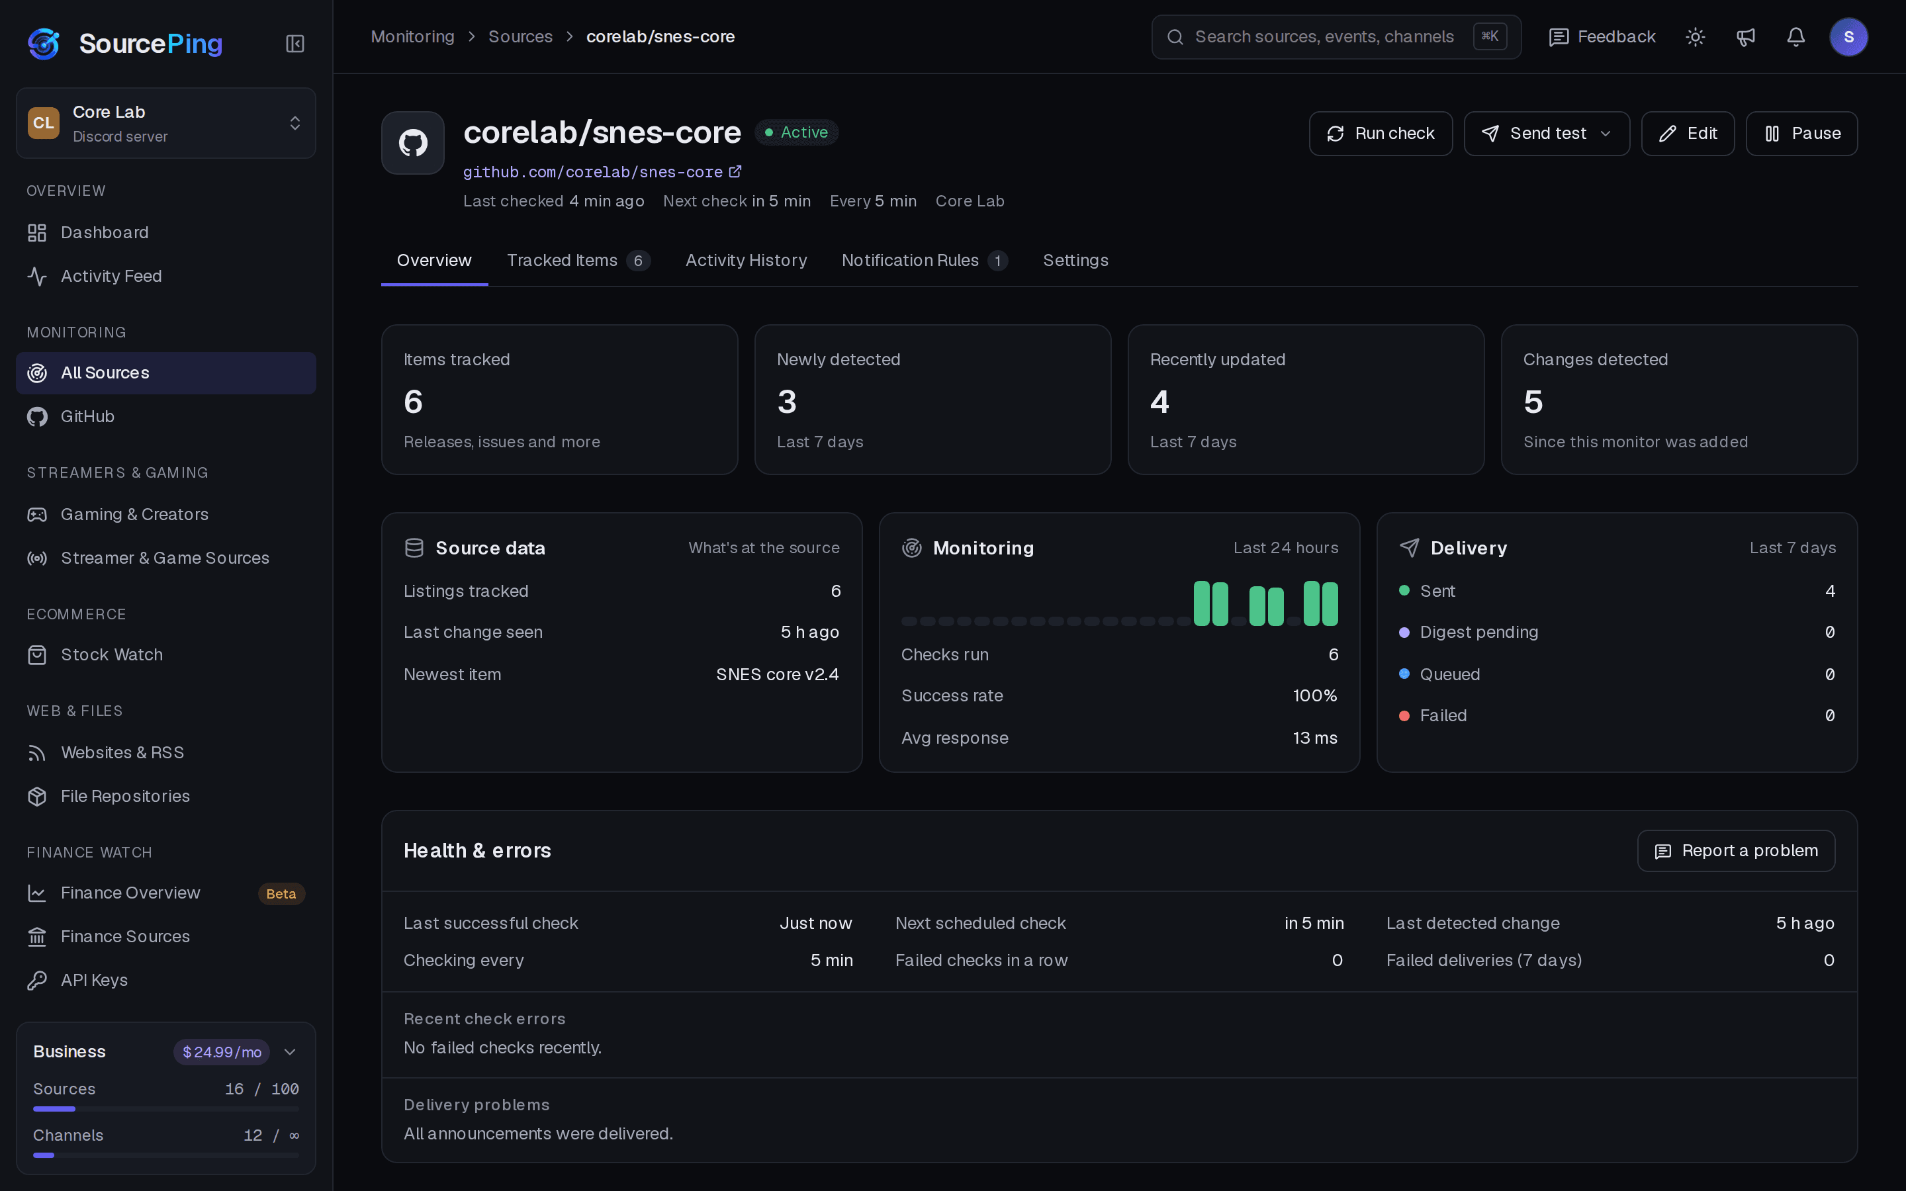Click the search sources input field
This screenshot has width=1906, height=1191.
coord(1336,37)
